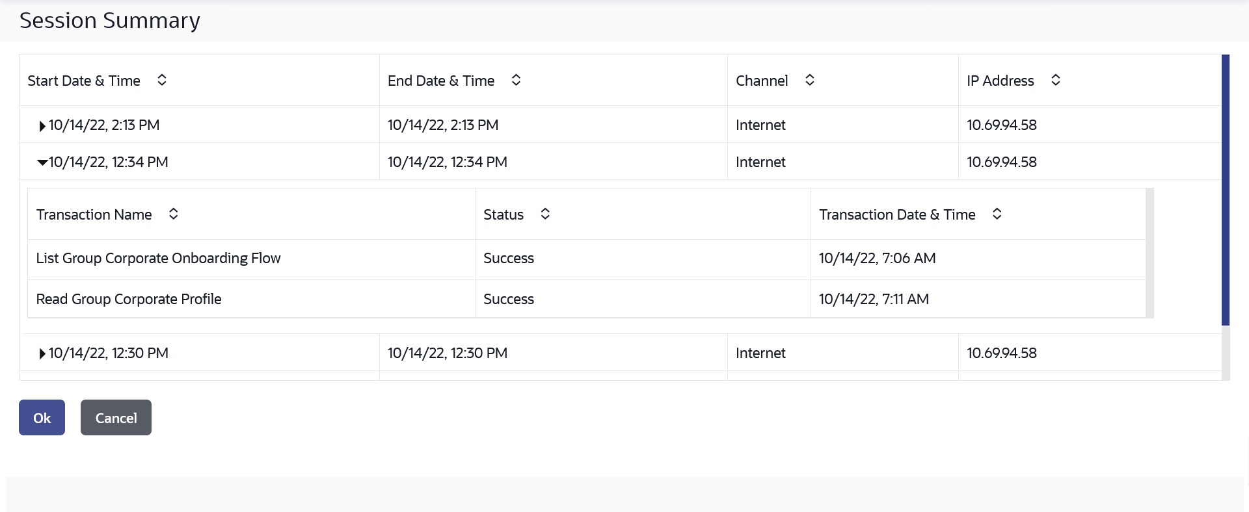1249x512 pixels.
Task: Click the Status column sort icon
Action: [545, 214]
